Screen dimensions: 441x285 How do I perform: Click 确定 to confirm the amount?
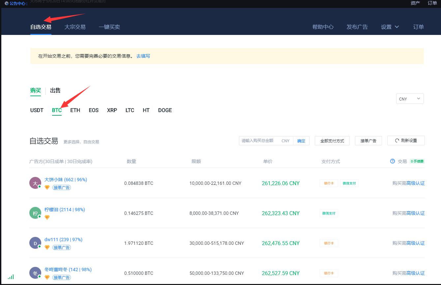click(x=301, y=141)
